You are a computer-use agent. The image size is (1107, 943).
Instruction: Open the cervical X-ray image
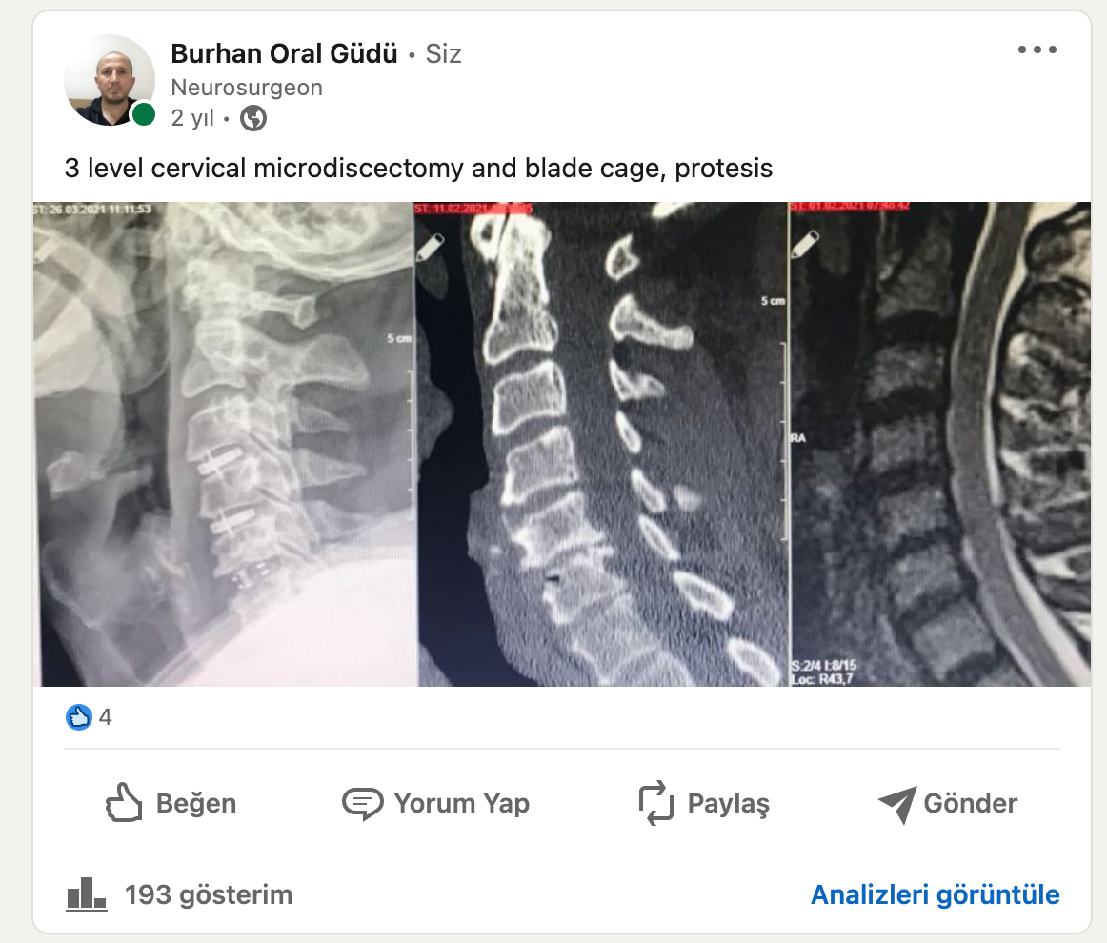click(x=223, y=444)
